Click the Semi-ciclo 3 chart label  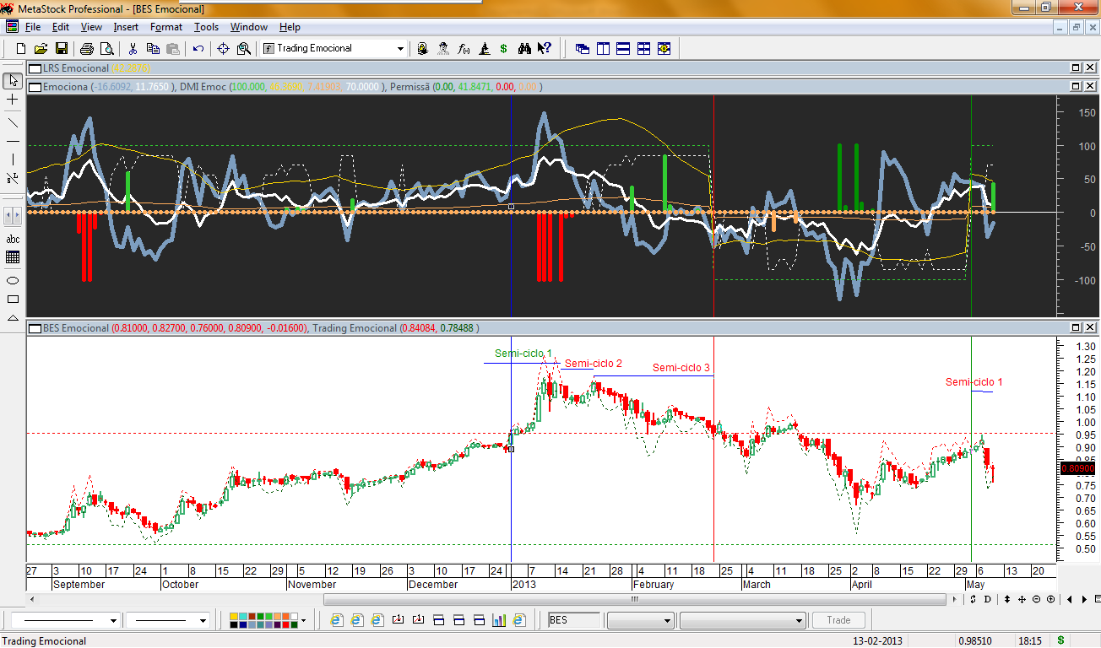[x=681, y=368]
